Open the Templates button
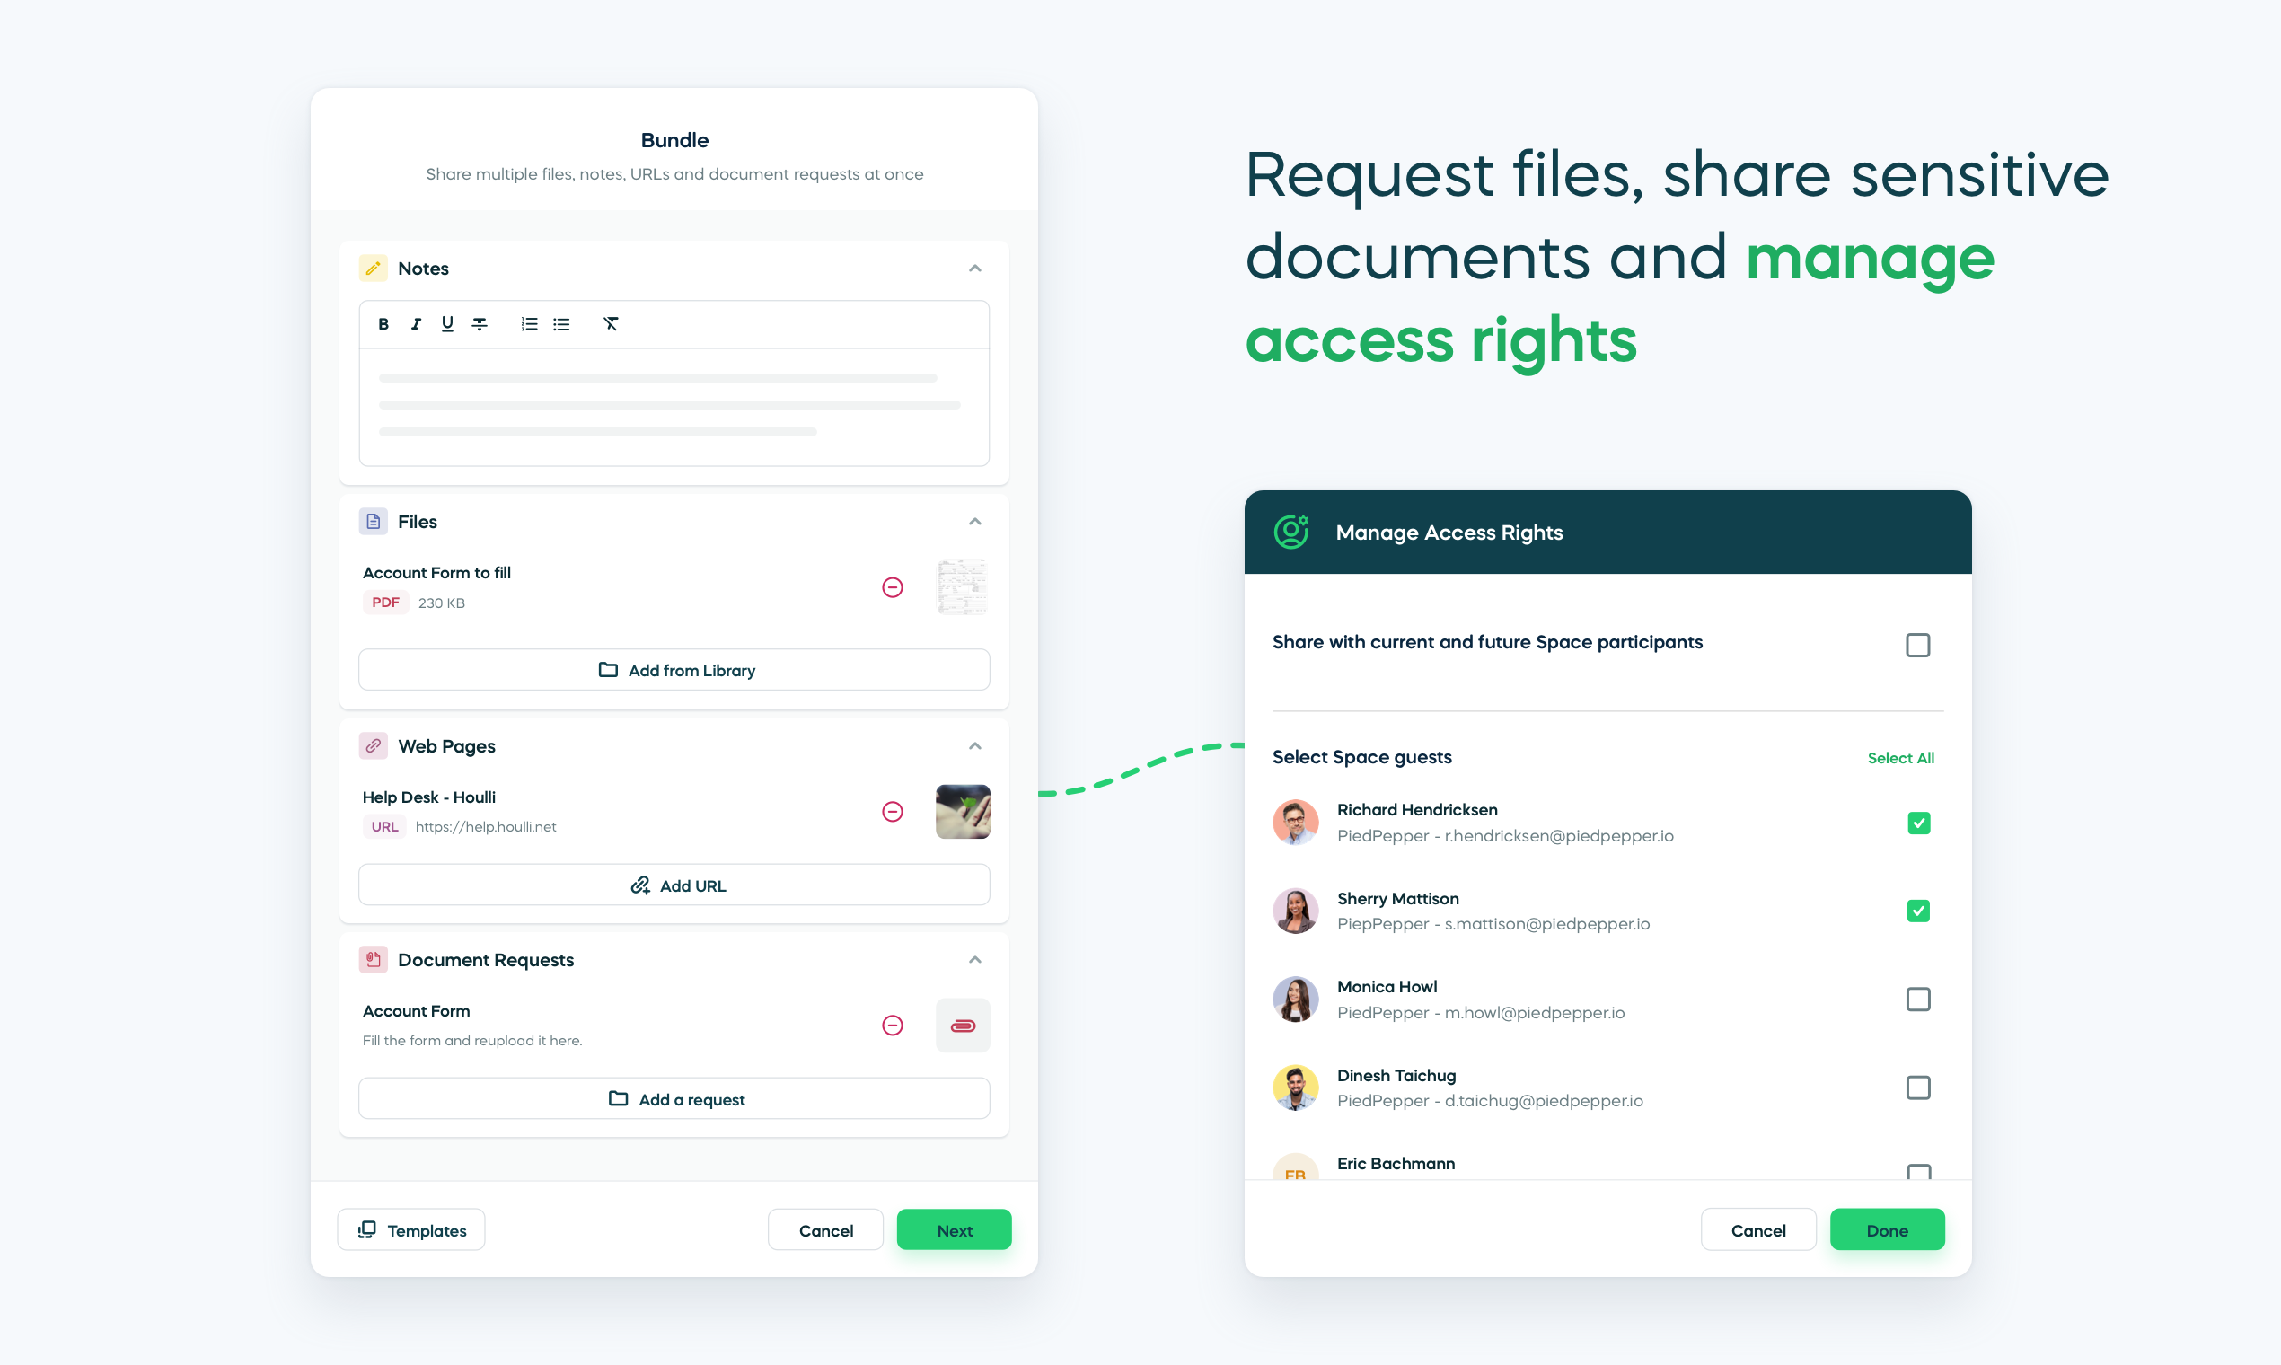The width and height of the screenshot is (2281, 1365). click(x=411, y=1229)
